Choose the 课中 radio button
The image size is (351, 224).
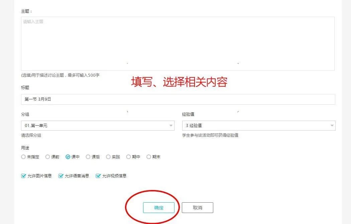click(x=68, y=157)
